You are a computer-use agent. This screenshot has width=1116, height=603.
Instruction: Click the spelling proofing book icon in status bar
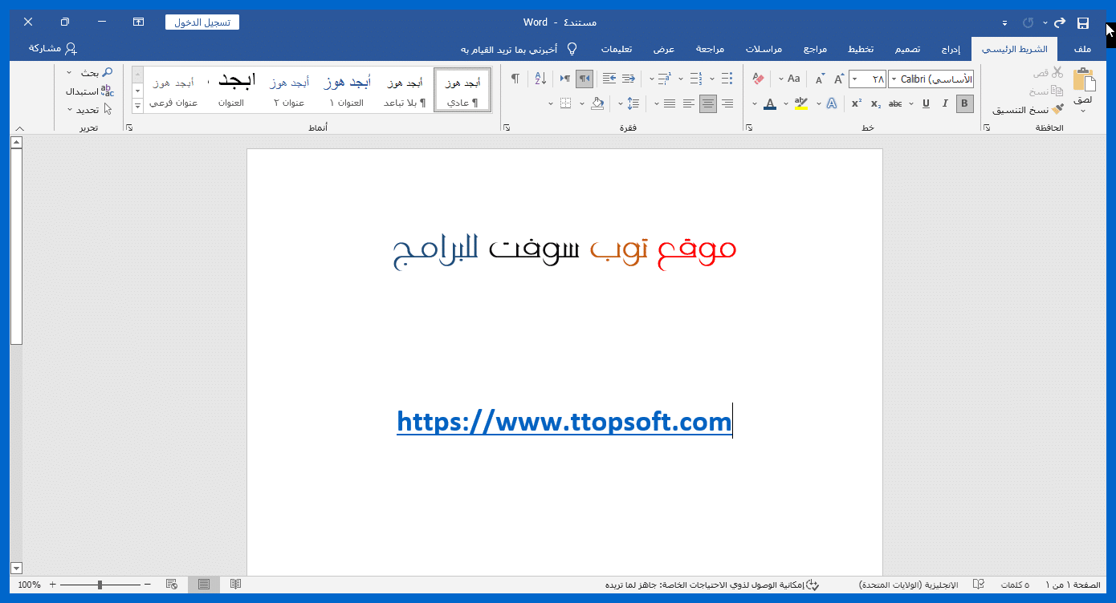point(979,585)
